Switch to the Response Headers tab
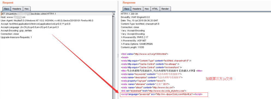The width and height of the screenshot is (271, 99). tap(137, 9)
